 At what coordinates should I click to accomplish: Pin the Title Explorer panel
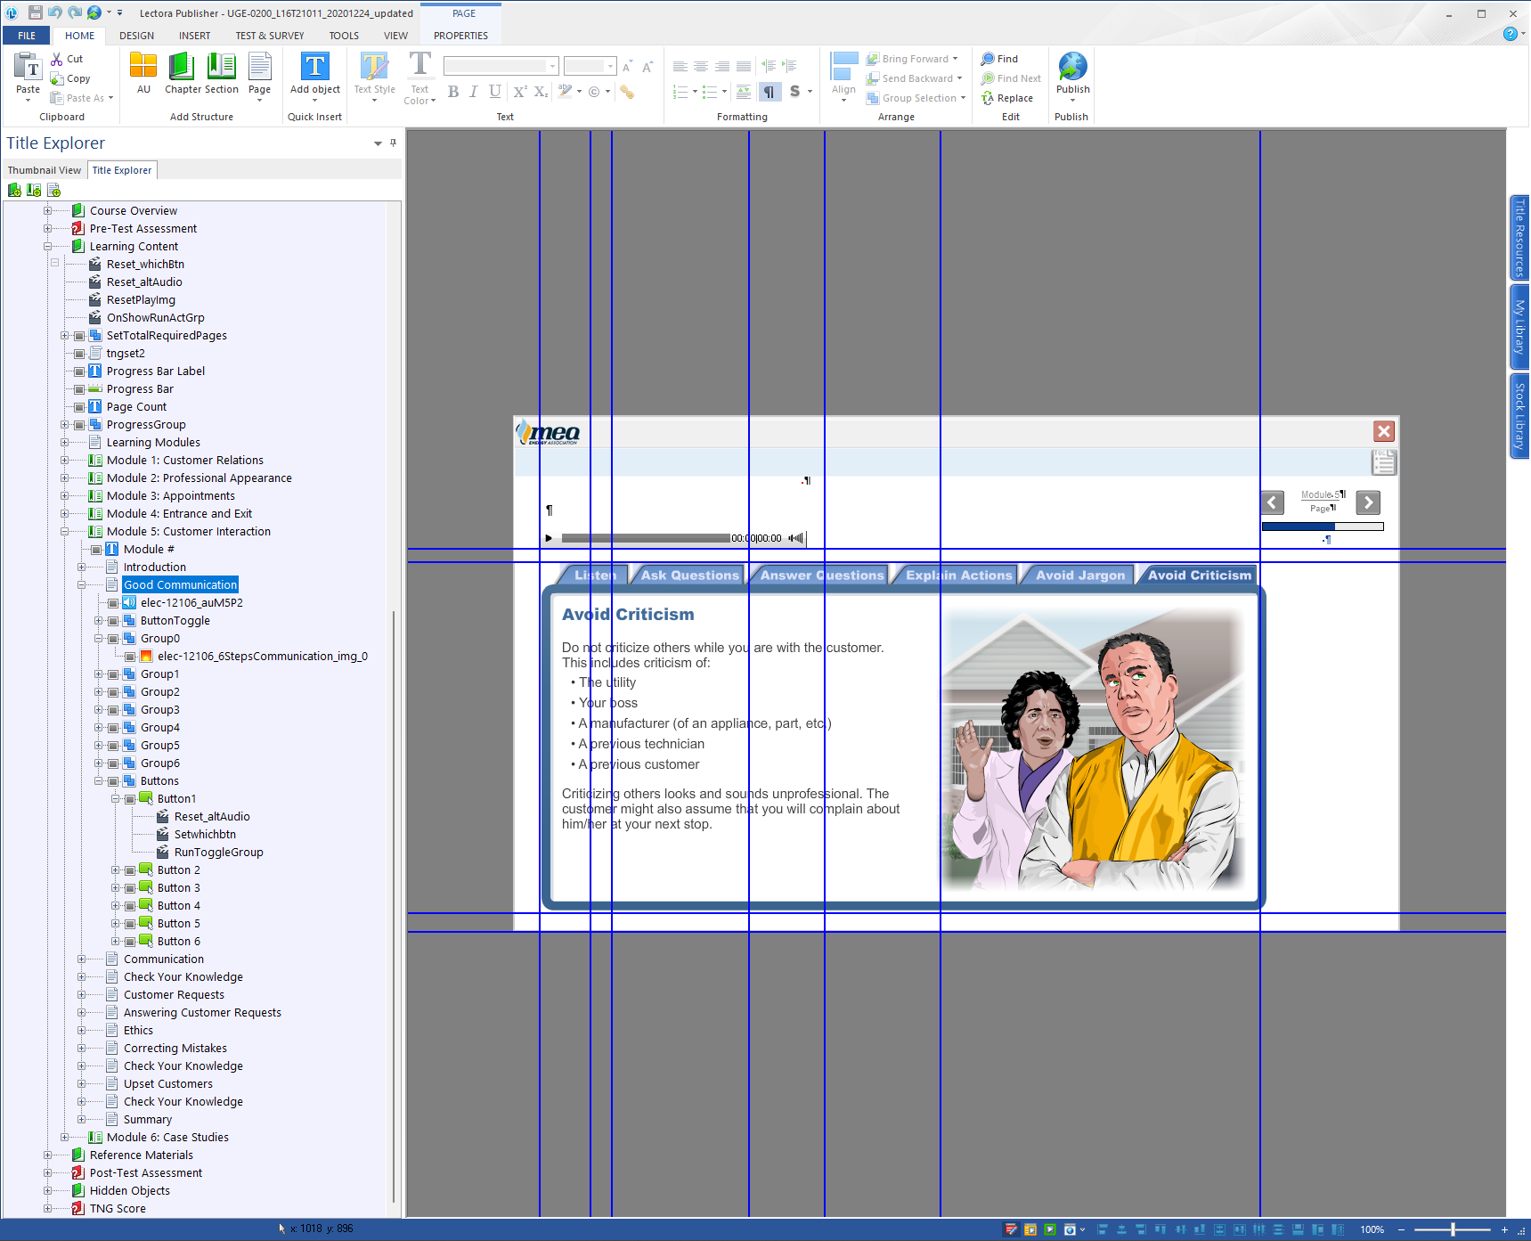click(393, 143)
